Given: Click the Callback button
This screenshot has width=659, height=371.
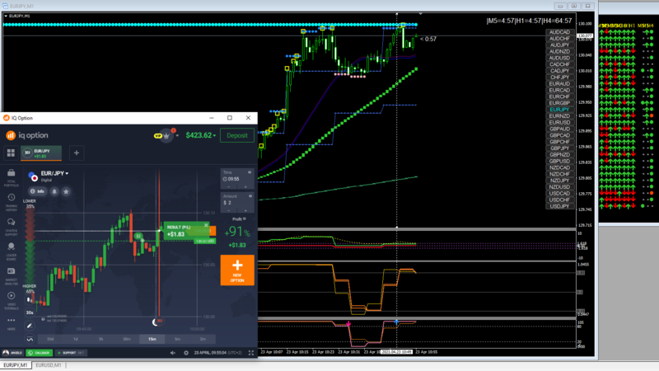Looking at the screenshot, I should pyautogui.click(x=39, y=353).
